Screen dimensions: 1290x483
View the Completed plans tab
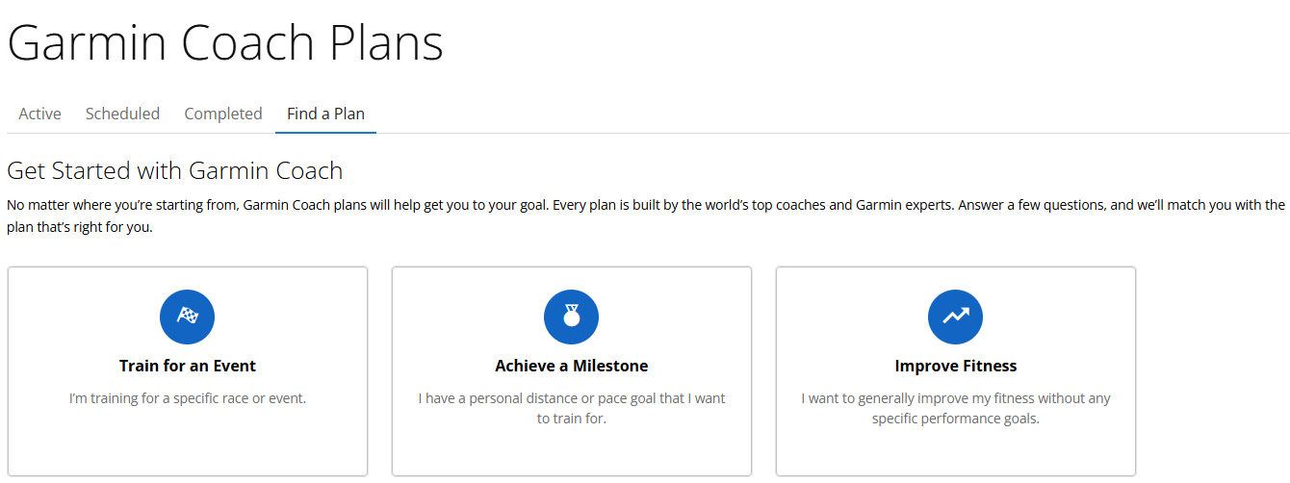click(223, 114)
